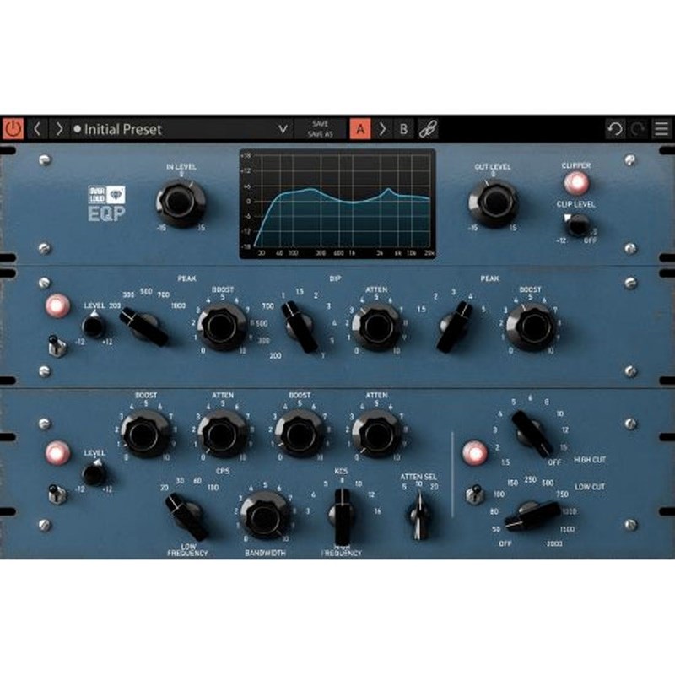
Task: Undo the last change
Action: (615, 129)
